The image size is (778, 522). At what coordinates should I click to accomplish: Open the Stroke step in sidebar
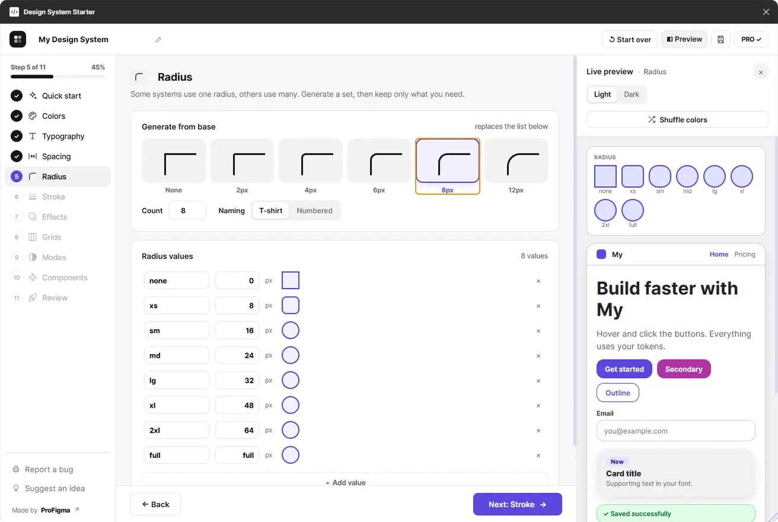click(58, 197)
